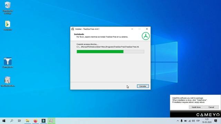Open taskbar search magnifier

point(12,121)
